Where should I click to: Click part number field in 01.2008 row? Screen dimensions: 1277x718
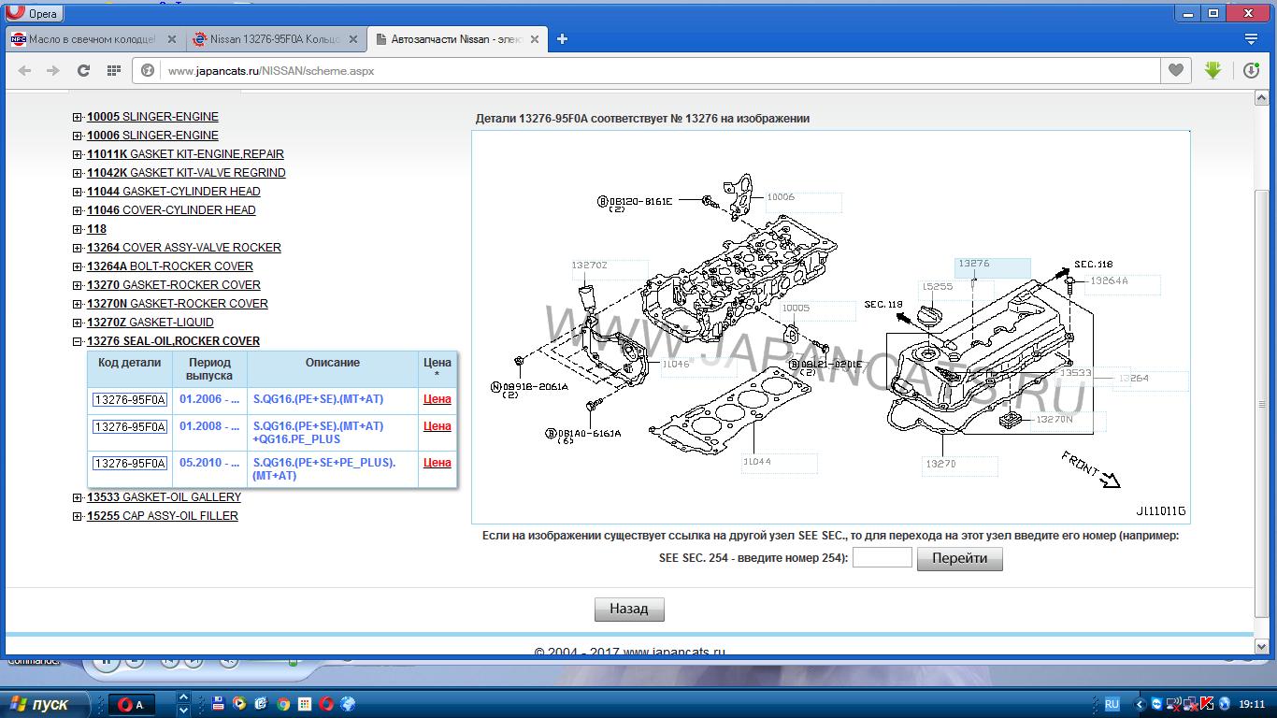pyautogui.click(x=130, y=427)
